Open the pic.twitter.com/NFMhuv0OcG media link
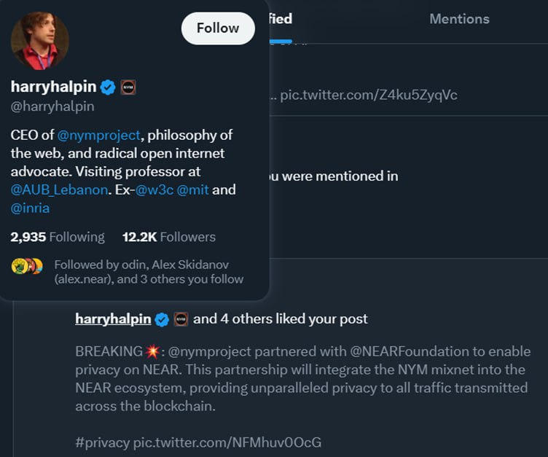 coord(227,442)
